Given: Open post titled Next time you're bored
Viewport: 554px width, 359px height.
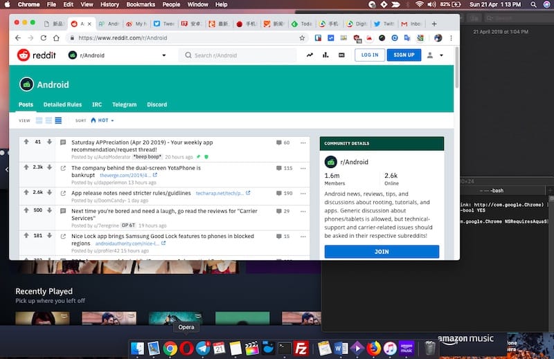Looking at the screenshot, I should [164, 214].
